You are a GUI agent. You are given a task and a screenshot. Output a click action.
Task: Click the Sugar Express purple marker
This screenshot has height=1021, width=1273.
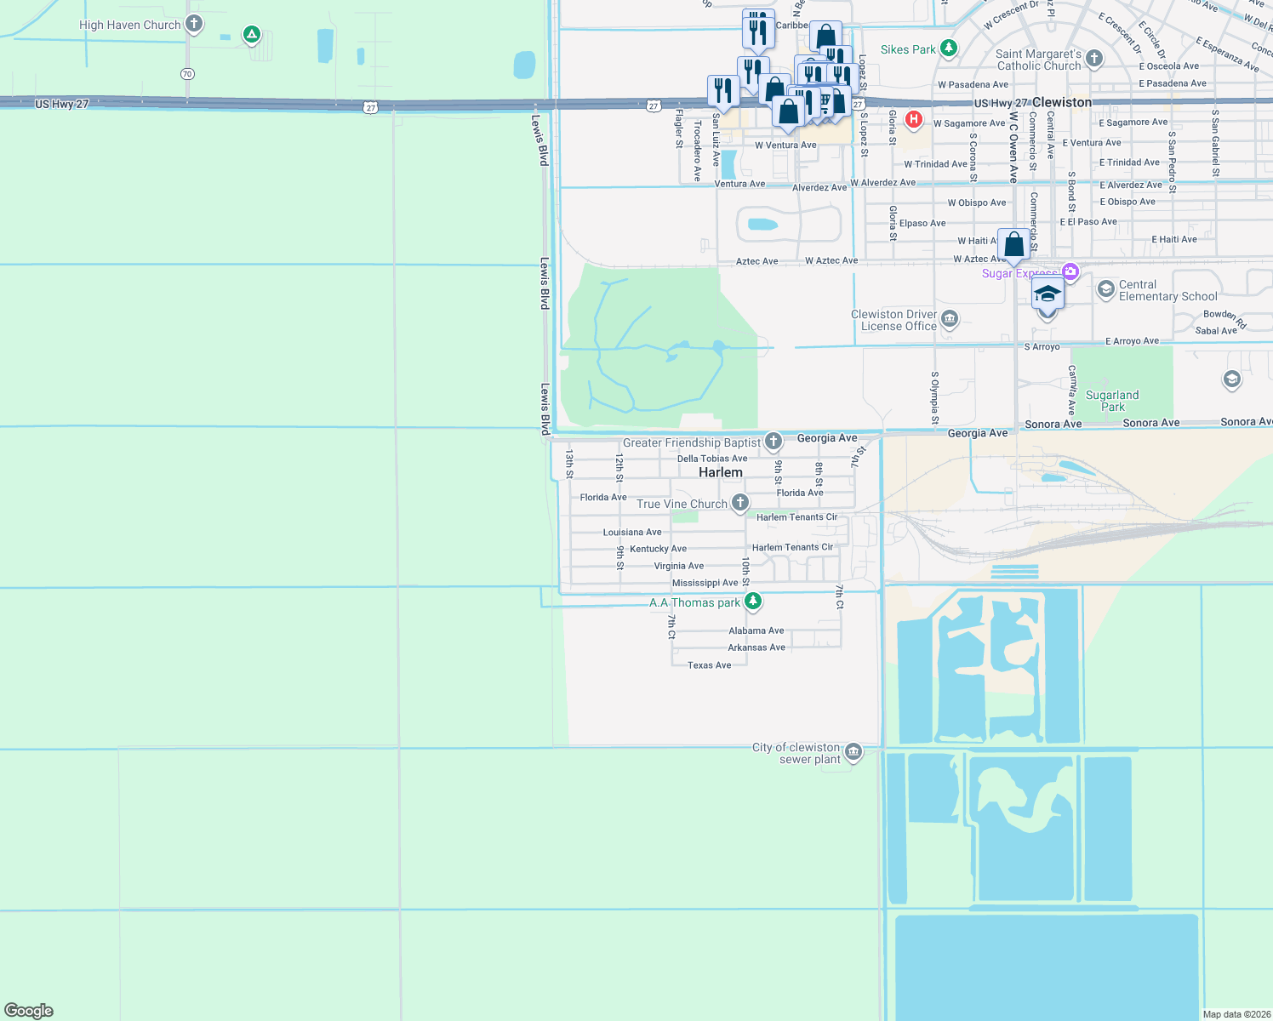click(x=1070, y=272)
